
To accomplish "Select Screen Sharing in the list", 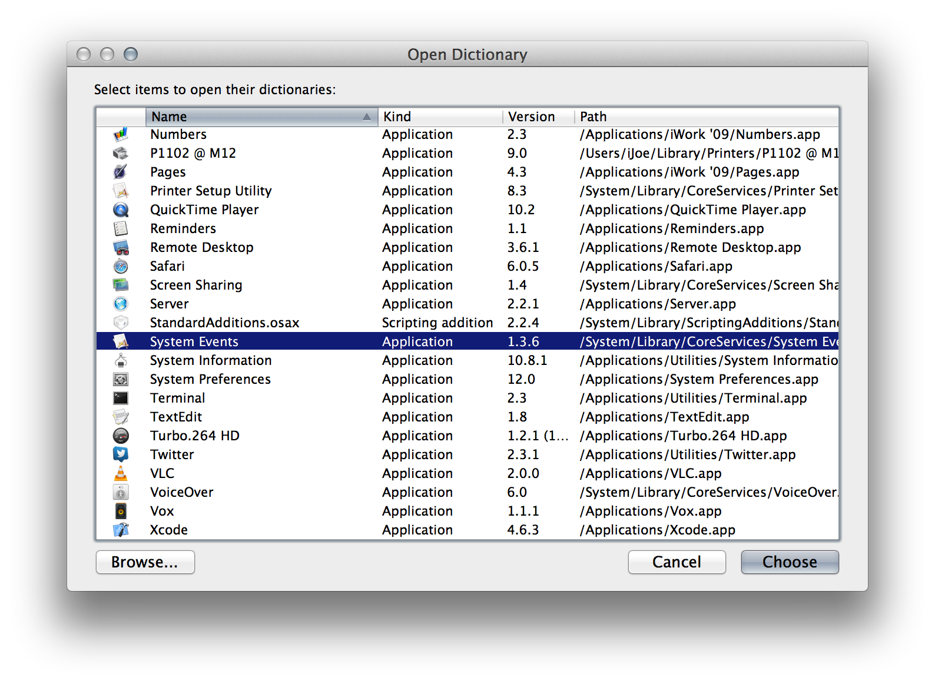I will [196, 285].
